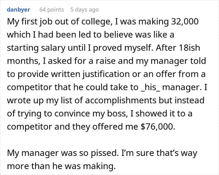Click the 64 points score label
Image resolution: width=219 pixels, height=175 pixels.
pyautogui.click(x=52, y=10)
